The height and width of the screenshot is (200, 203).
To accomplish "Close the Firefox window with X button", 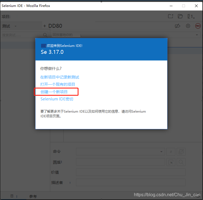I will (x=196, y=6).
